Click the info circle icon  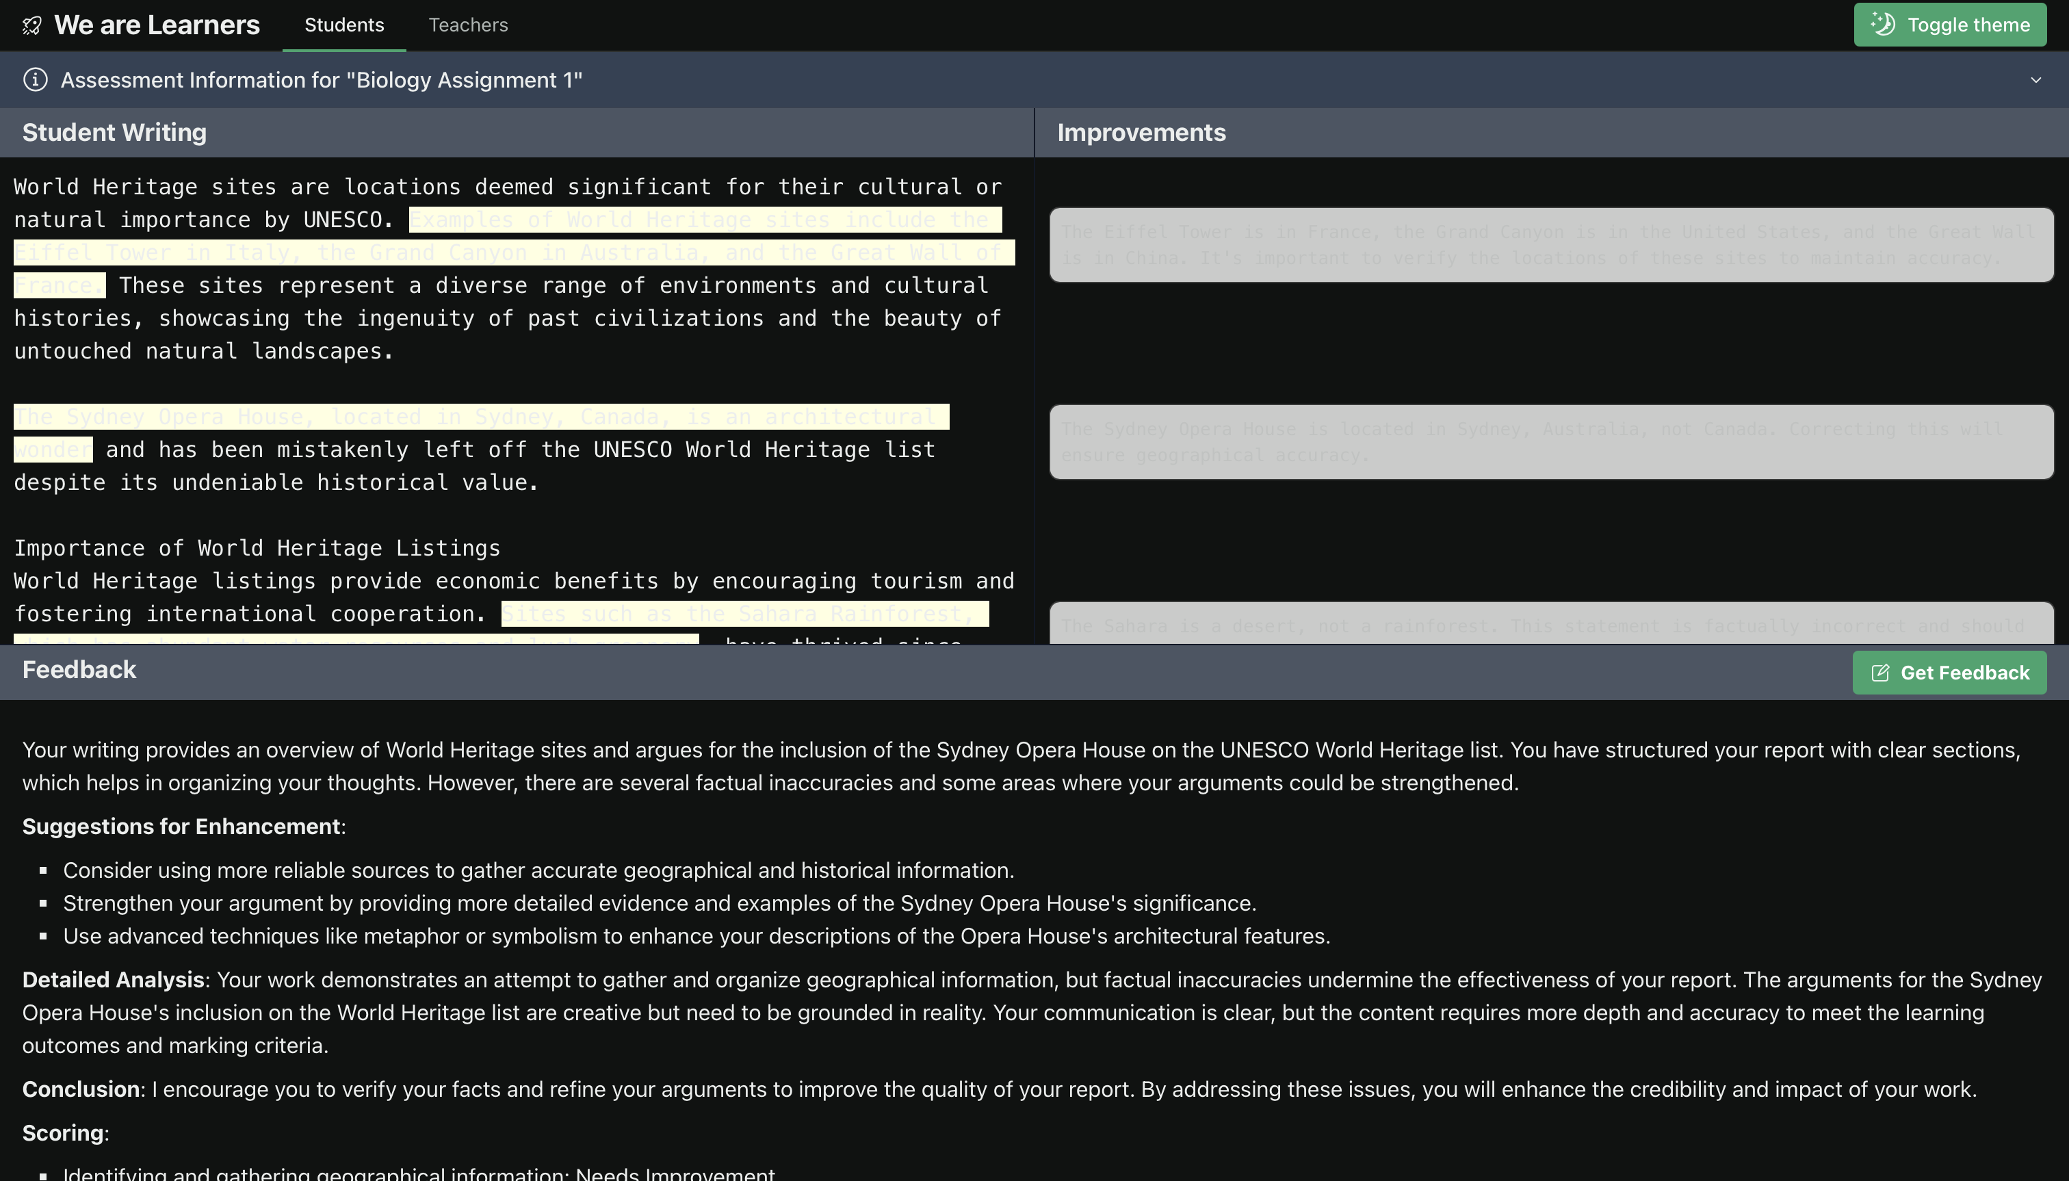coord(35,79)
